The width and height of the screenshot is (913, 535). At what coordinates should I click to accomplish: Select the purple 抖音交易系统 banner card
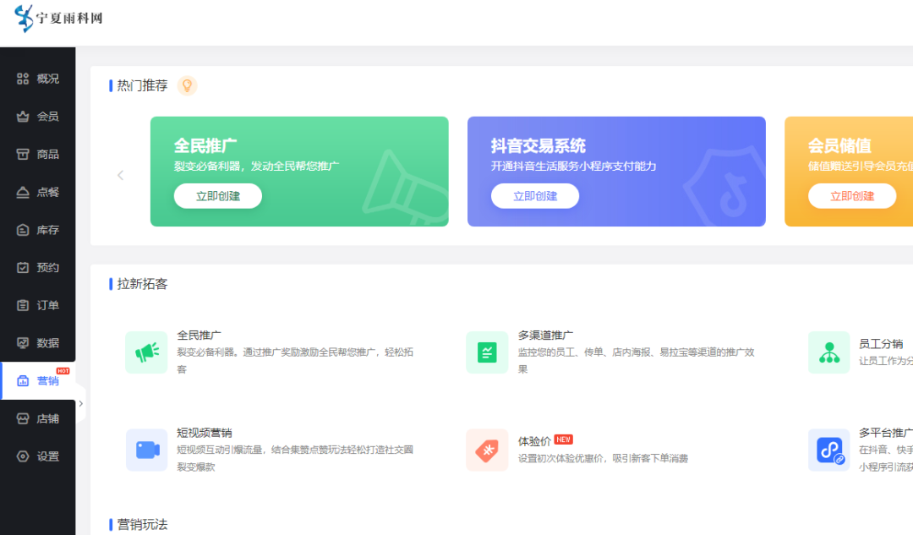point(616,172)
